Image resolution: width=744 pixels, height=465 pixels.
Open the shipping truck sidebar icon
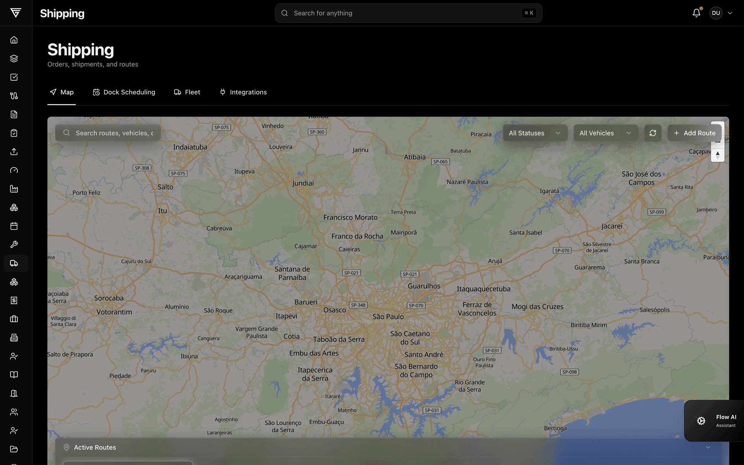pyautogui.click(x=14, y=263)
